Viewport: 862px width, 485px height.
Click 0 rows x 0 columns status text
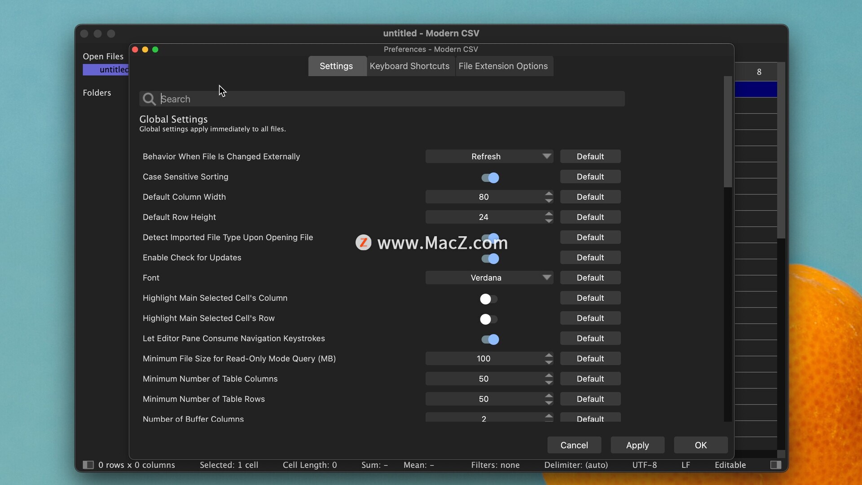(x=137, y=465)
